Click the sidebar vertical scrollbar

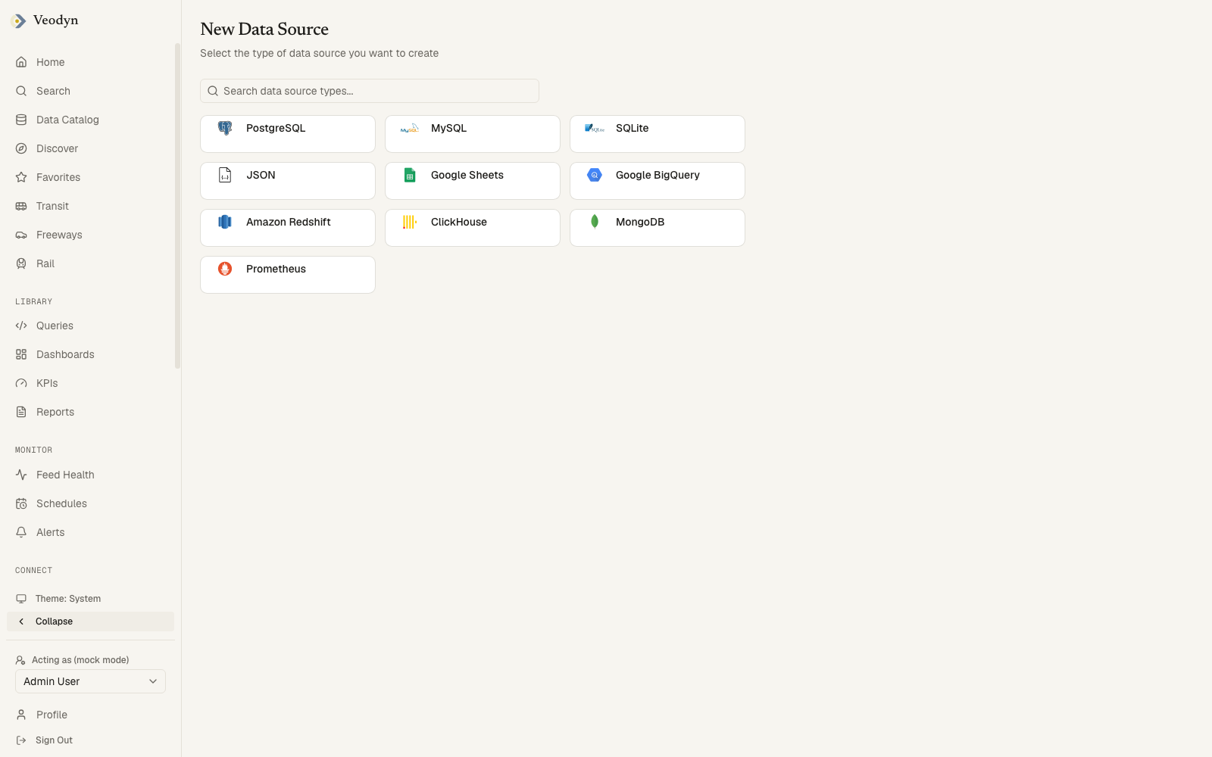pyautogui.click(x=178, y=206)
